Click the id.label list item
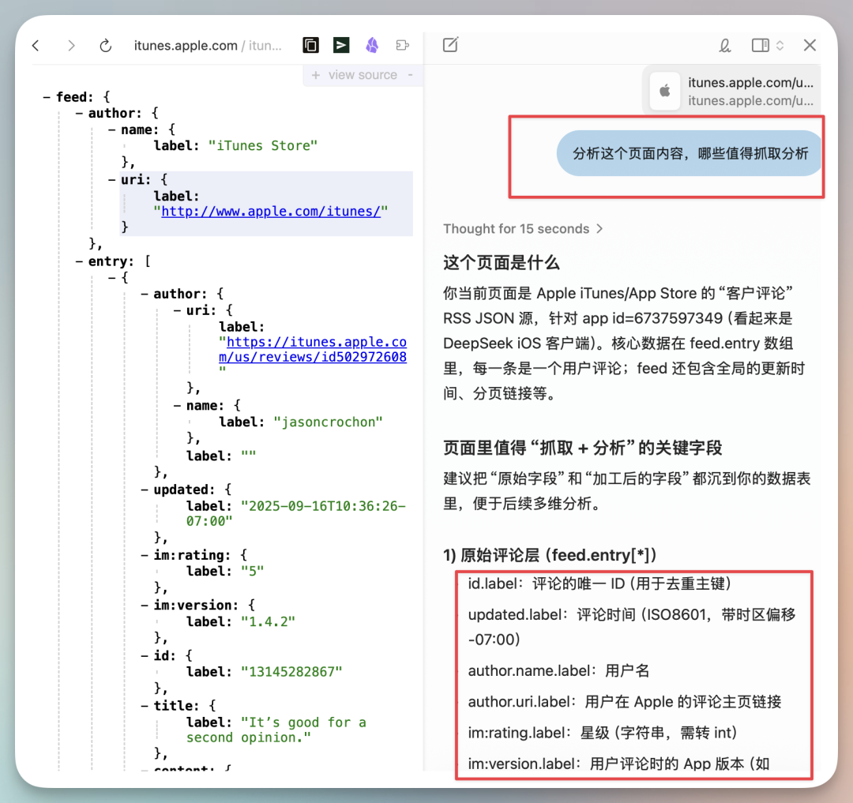This screenshot has width=853, height=803. point(599,583)
